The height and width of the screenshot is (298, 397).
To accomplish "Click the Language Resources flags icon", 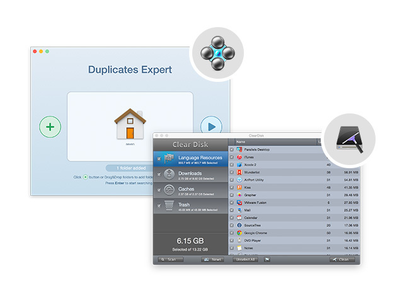I will 170,159.
